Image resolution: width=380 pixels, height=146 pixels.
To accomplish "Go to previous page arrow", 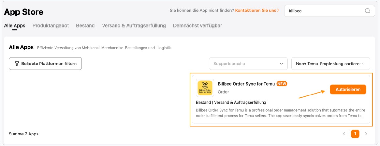I will (x=344, y=134).
